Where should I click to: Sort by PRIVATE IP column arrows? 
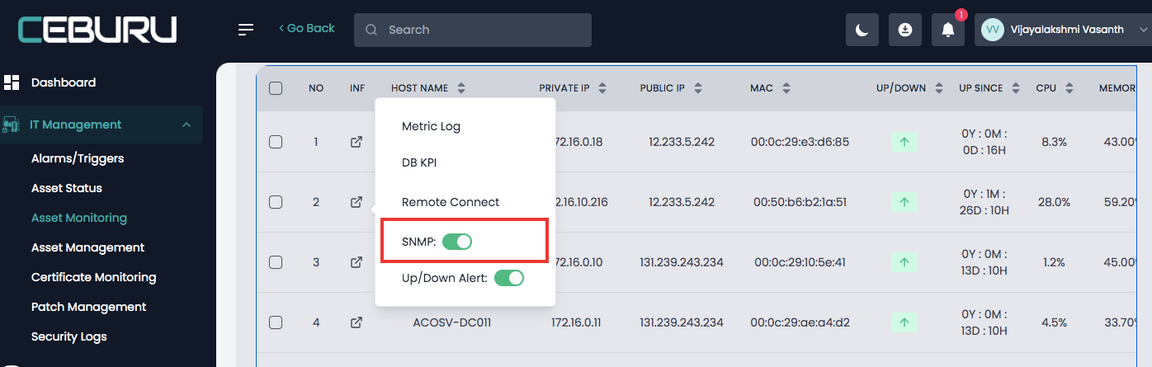(x=602, y=88)
